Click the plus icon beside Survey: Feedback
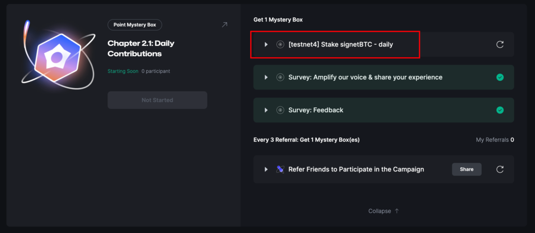 click(281, 110)
